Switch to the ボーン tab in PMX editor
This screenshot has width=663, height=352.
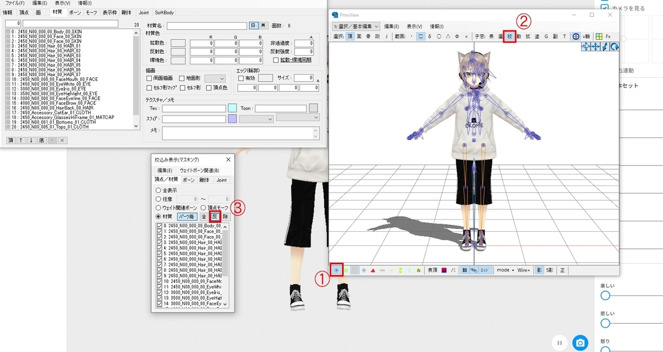pos(75,12)
